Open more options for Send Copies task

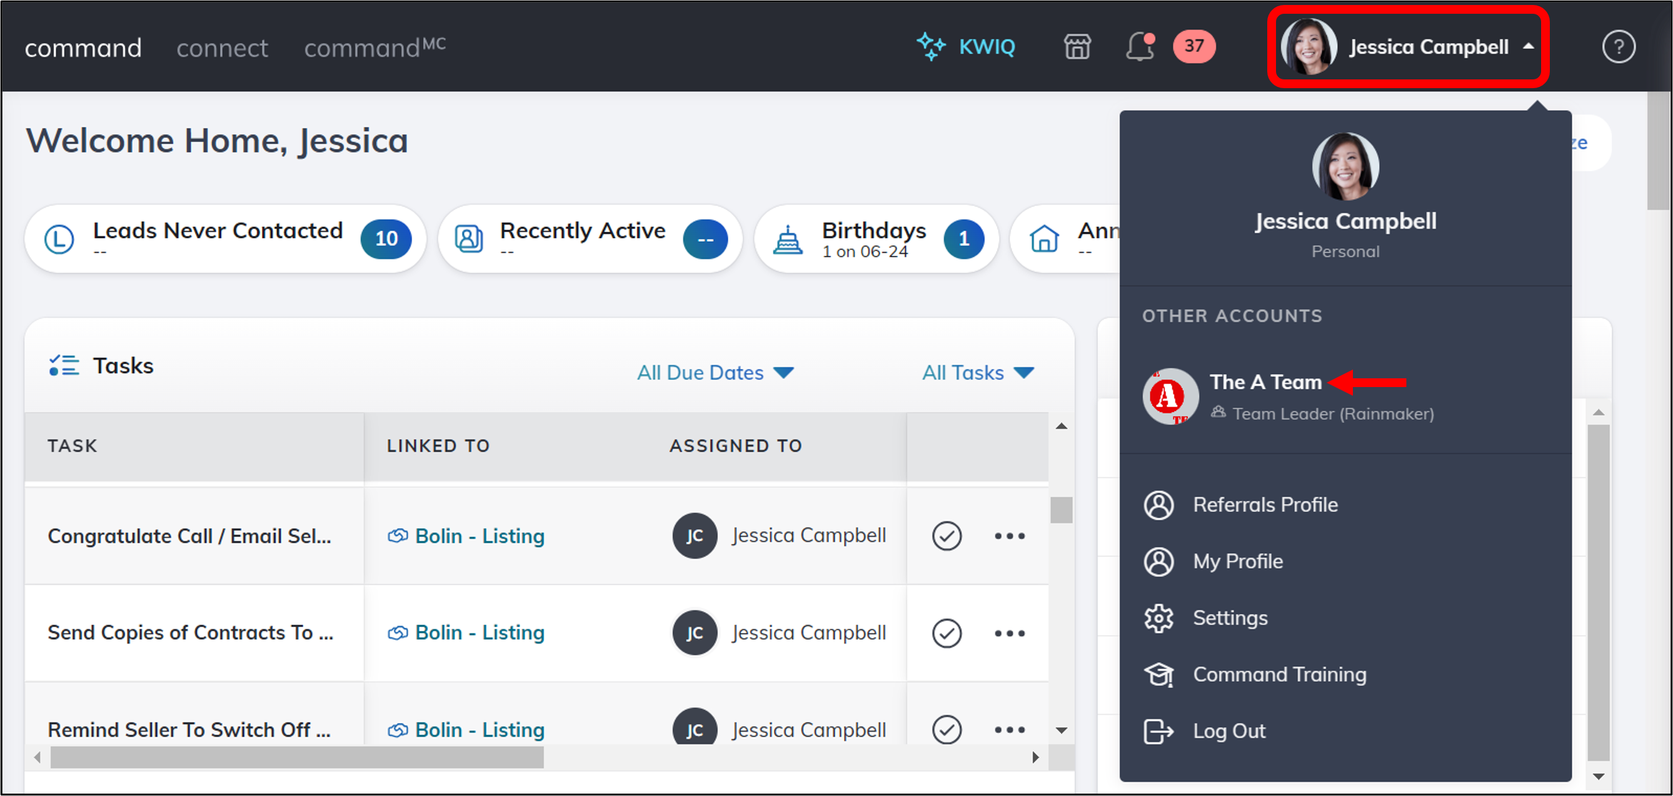[1009, 633]
